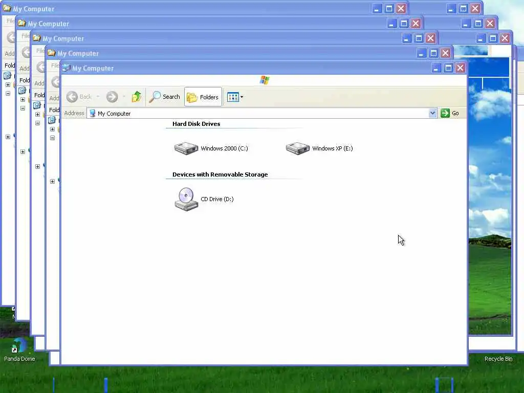Toggle the Folders pane button
Image resolution: width=524 pixels, height=393 pixels.
(x=203, y=97)
